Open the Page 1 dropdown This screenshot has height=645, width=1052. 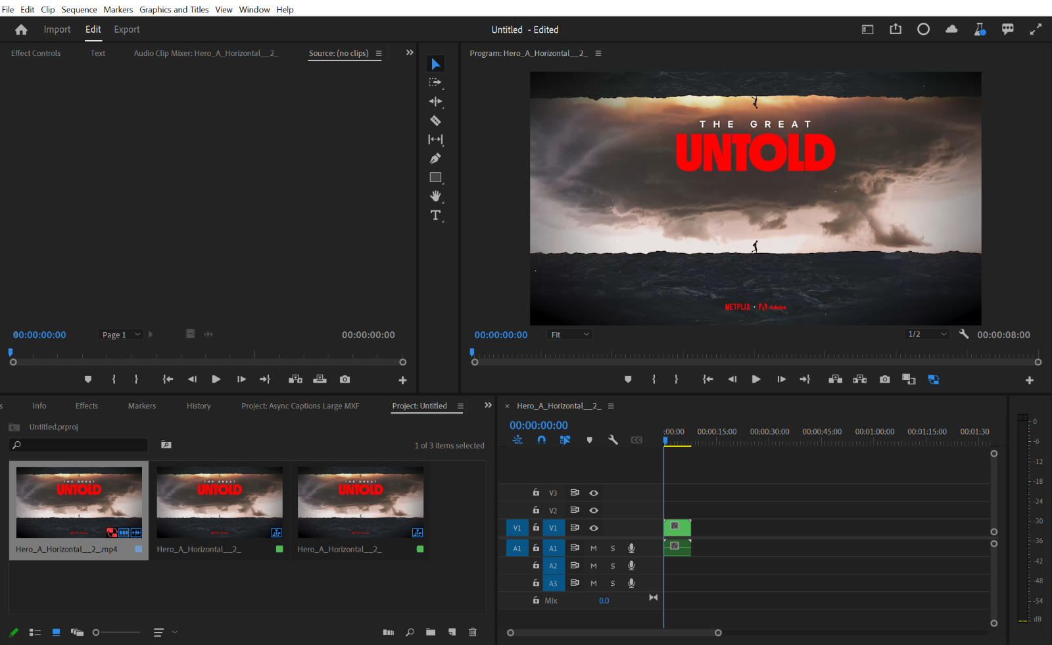click(120, 334)
